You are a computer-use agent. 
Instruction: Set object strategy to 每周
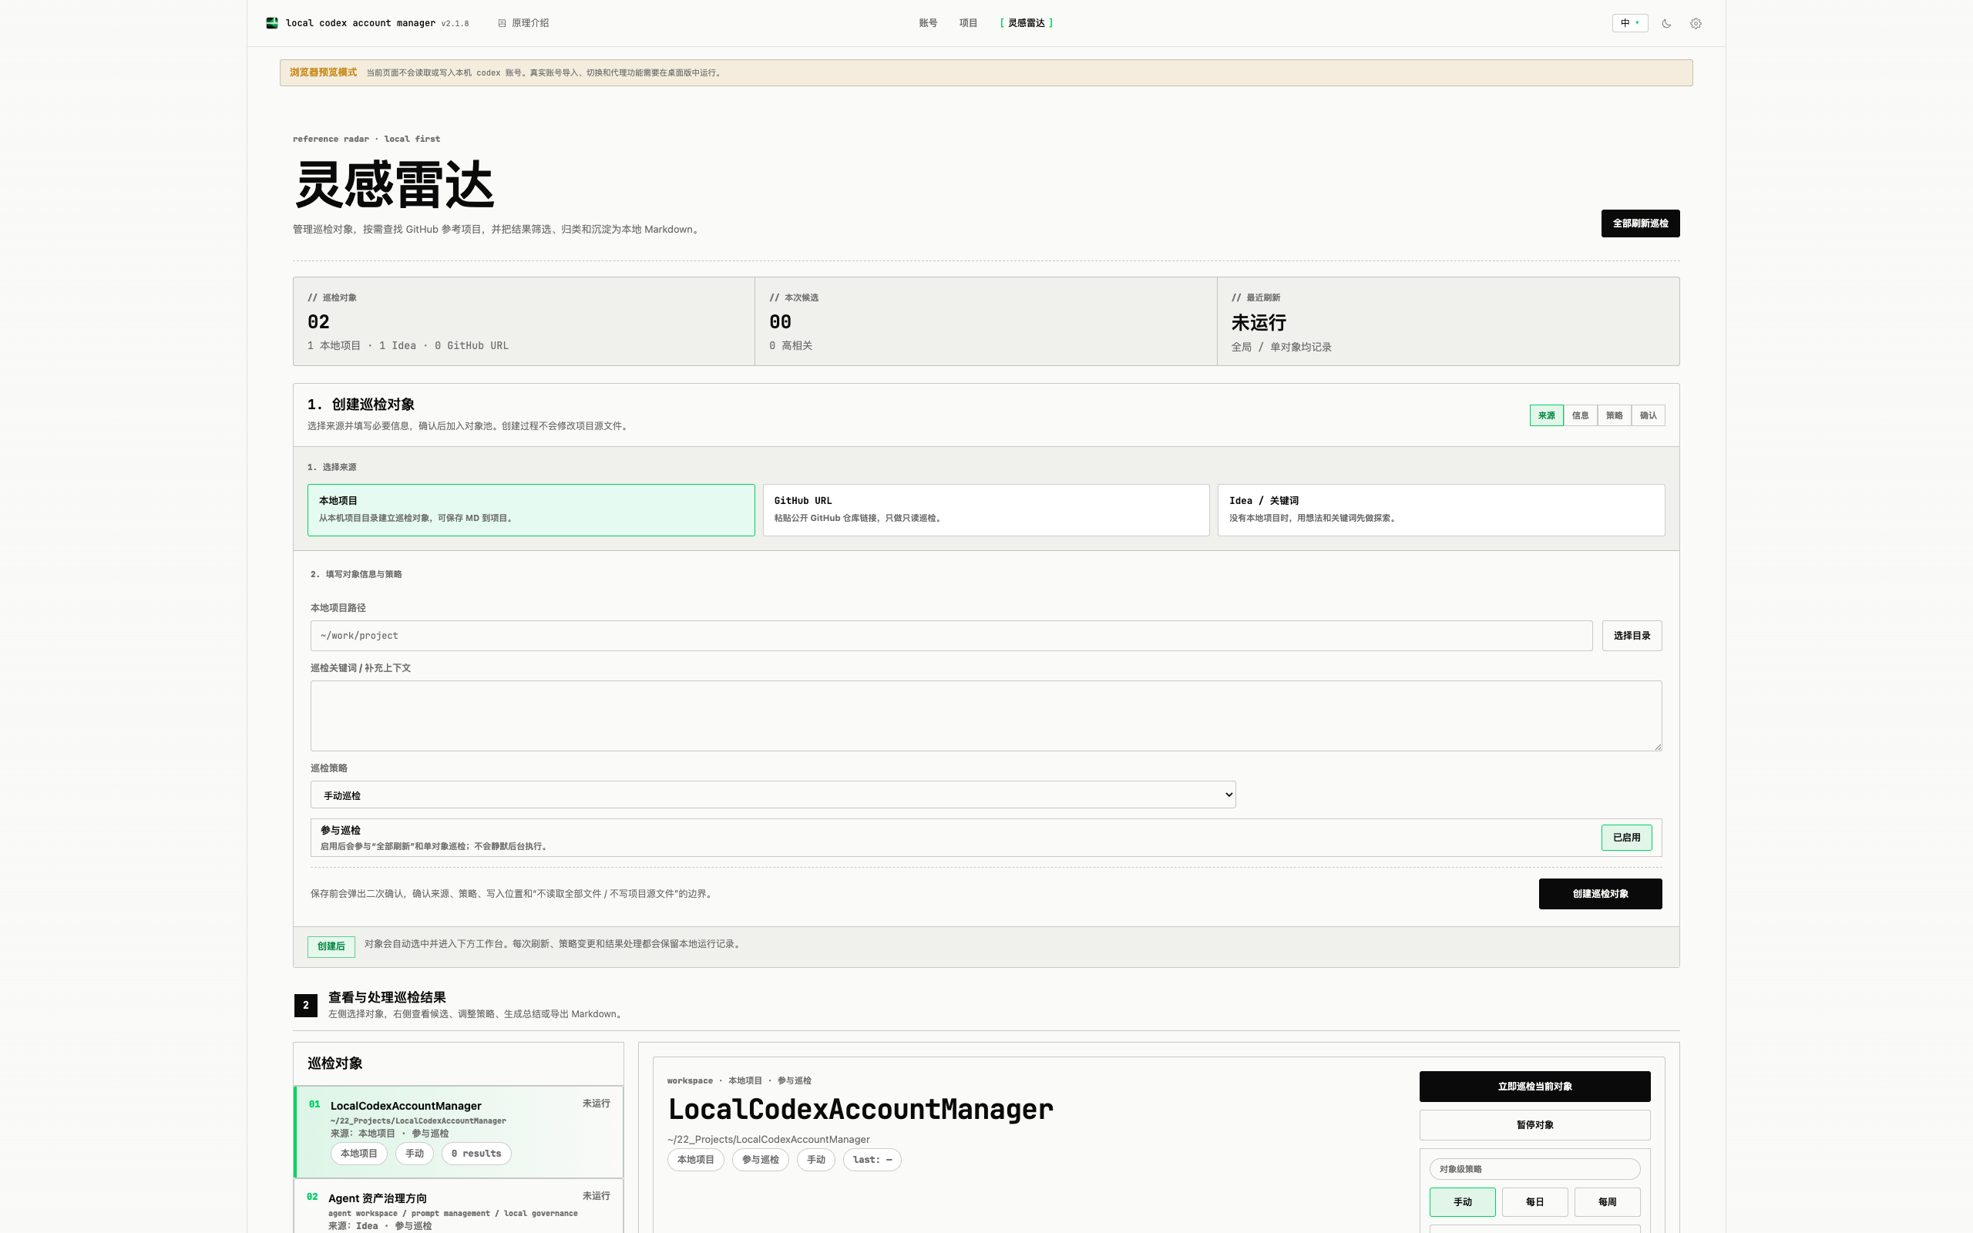[x=1607, y=1202]
